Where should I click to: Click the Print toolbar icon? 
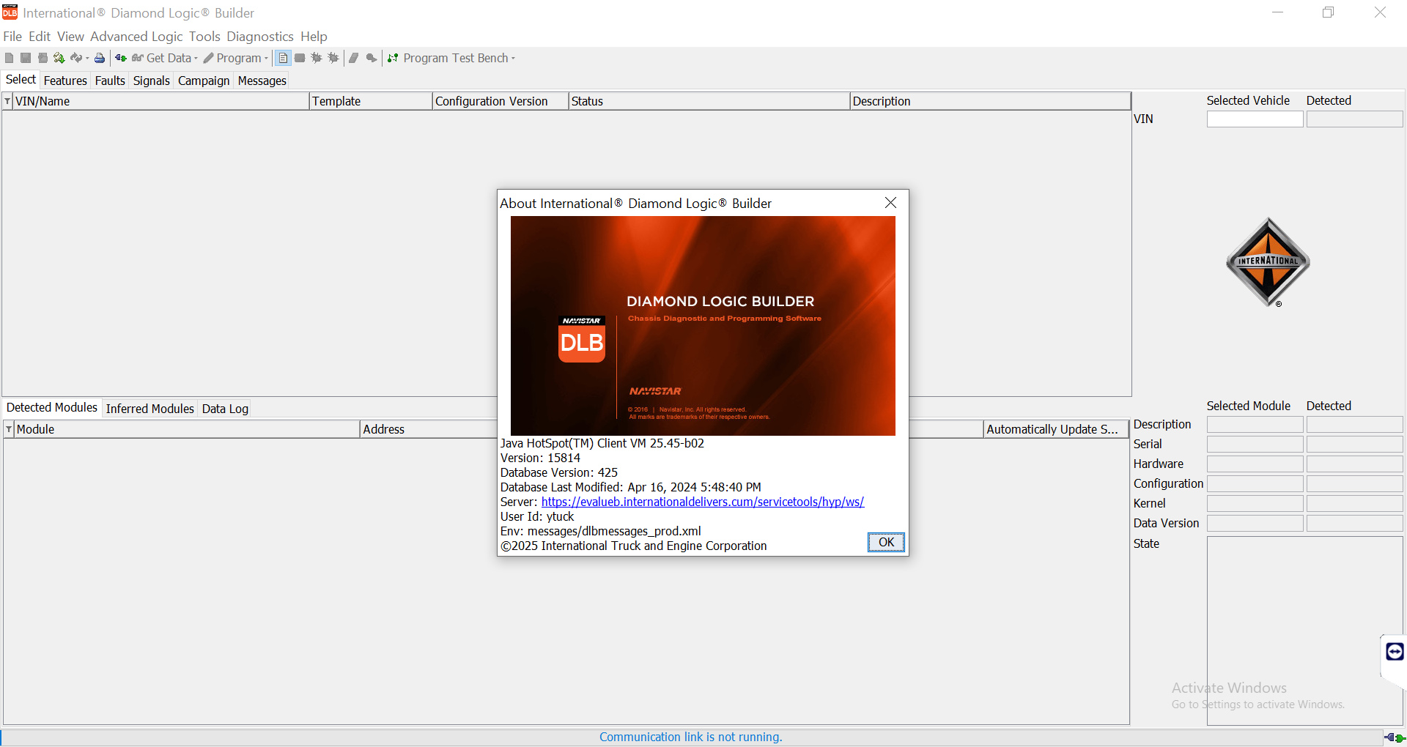100,58
